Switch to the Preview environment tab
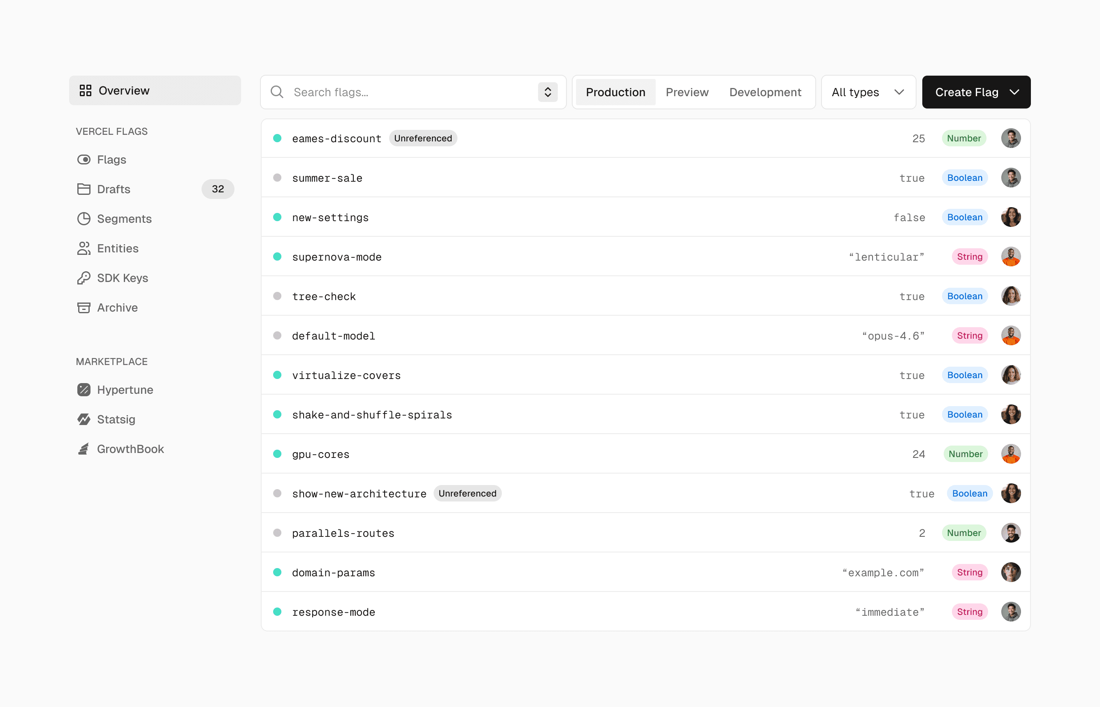 pyautogui.click(x=687, y=92)
